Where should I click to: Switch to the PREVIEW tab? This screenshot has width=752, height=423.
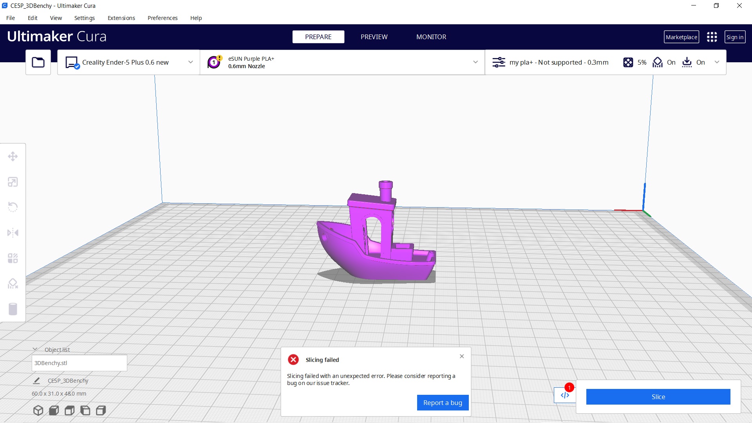click(x=374, y=37)
